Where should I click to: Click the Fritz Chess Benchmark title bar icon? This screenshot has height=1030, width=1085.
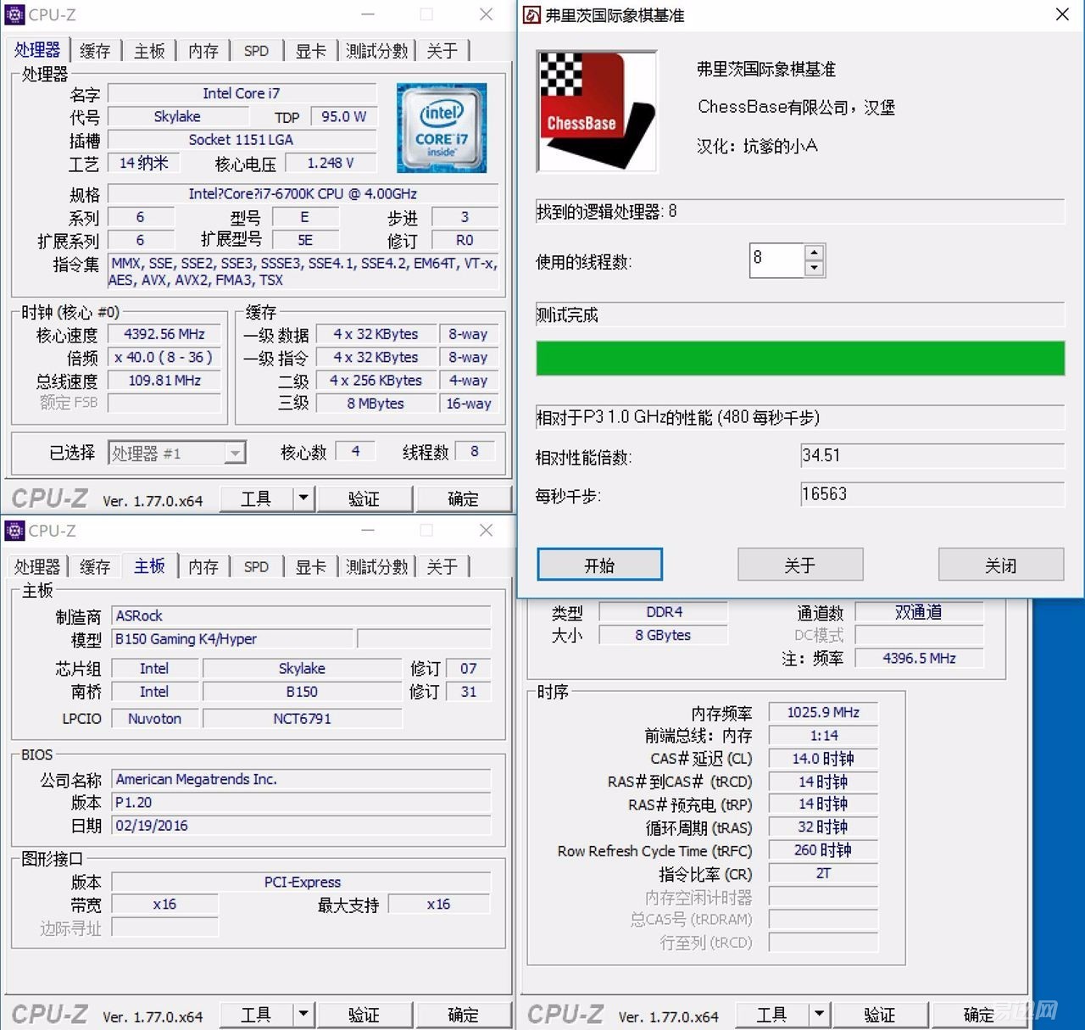pyautogui.click(x=531, y=14)
